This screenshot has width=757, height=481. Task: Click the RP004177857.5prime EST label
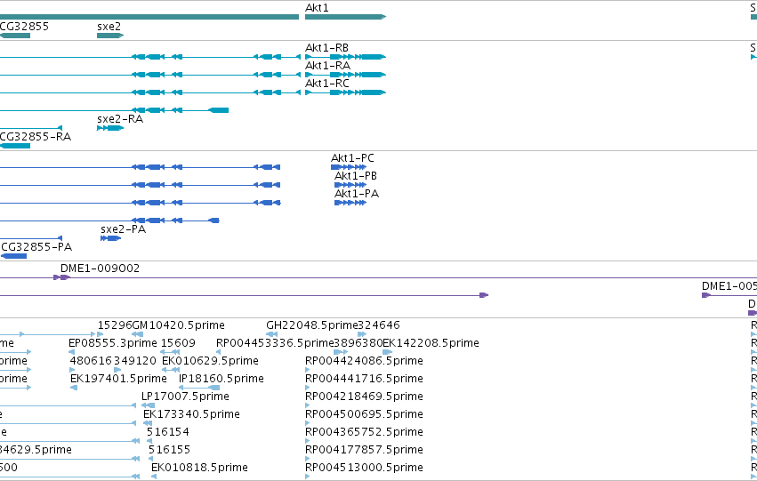click(x=364, y=450)
